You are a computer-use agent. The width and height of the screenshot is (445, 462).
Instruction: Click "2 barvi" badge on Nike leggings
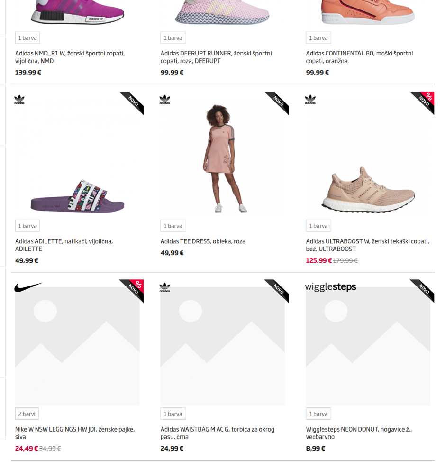point(27,414)
